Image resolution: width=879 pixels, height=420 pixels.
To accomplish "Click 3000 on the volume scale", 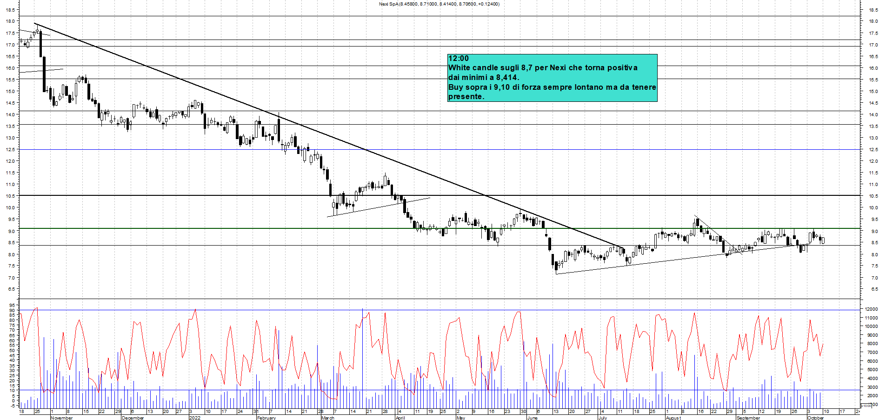I will (x=872, y=387).
